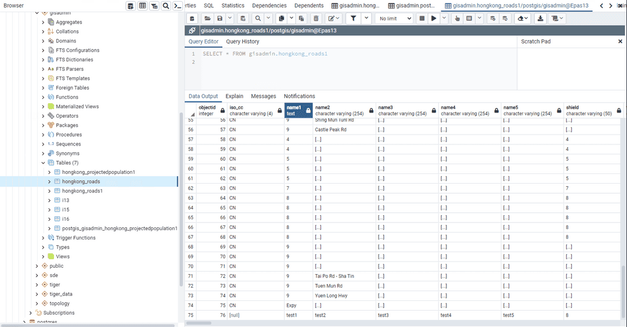Expand the hongkong_roads1 table node
Screen dimensions: 627x327
[50, 191]
